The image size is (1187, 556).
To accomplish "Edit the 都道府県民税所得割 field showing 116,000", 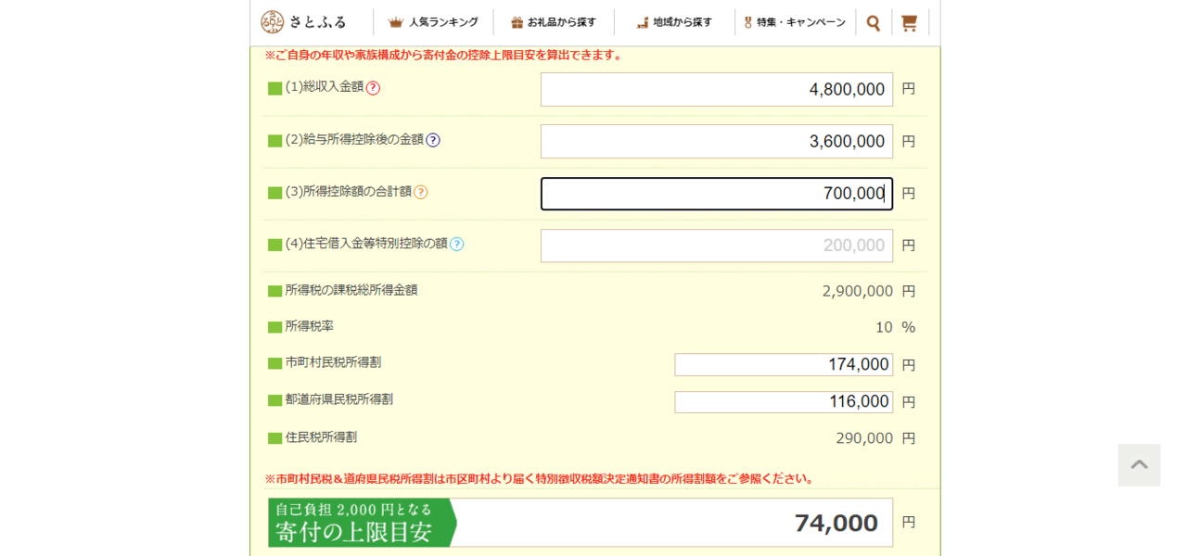I will pyautogui.click(x=784, y=402).
